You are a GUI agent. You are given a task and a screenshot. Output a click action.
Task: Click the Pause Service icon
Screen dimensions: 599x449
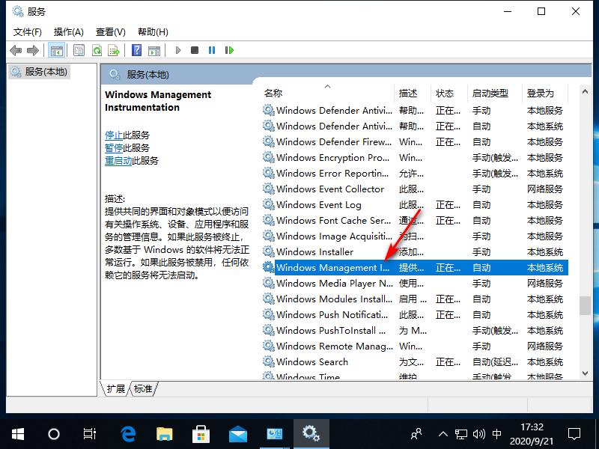[x=213, y=49]
